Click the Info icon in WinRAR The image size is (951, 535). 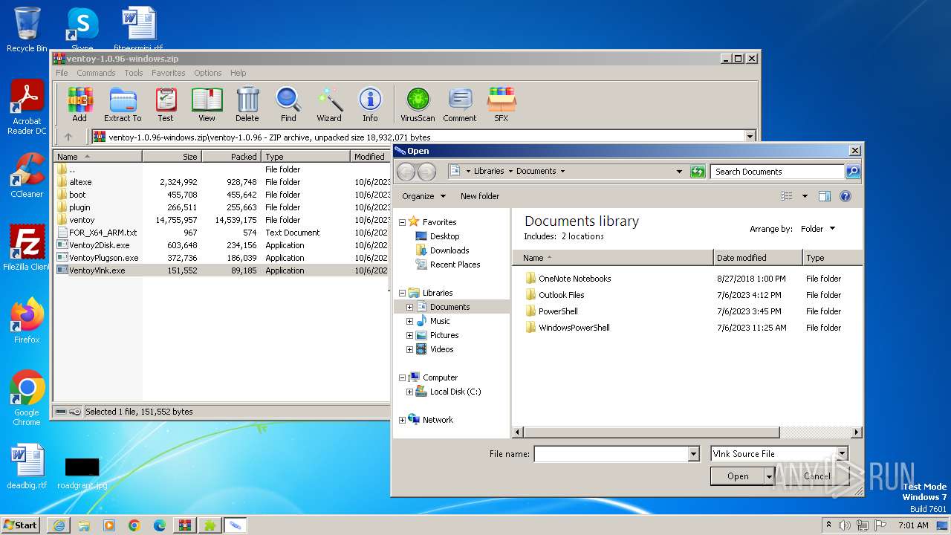(370, 105)
